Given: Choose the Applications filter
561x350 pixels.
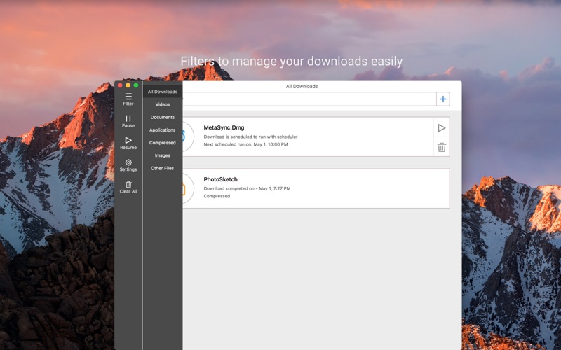Looking at the screenshot, I should point(162,129).
